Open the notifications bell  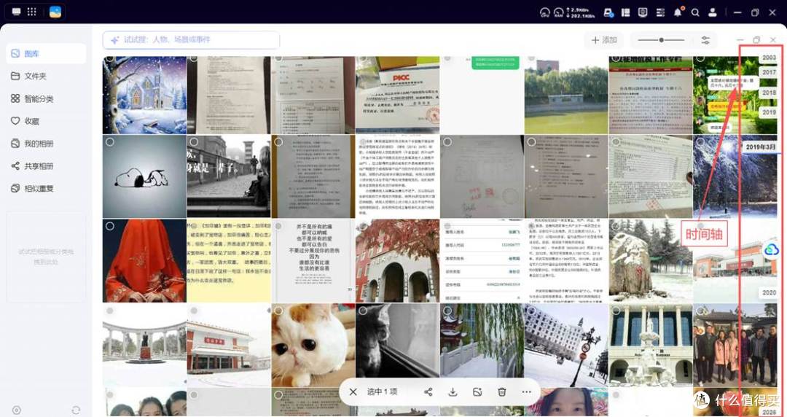678,12
